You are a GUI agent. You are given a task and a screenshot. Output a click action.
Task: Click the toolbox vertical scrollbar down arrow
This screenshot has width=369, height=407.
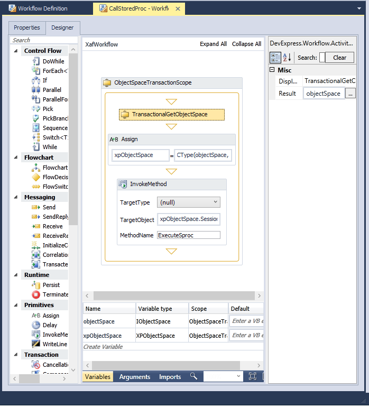[73, 370]
